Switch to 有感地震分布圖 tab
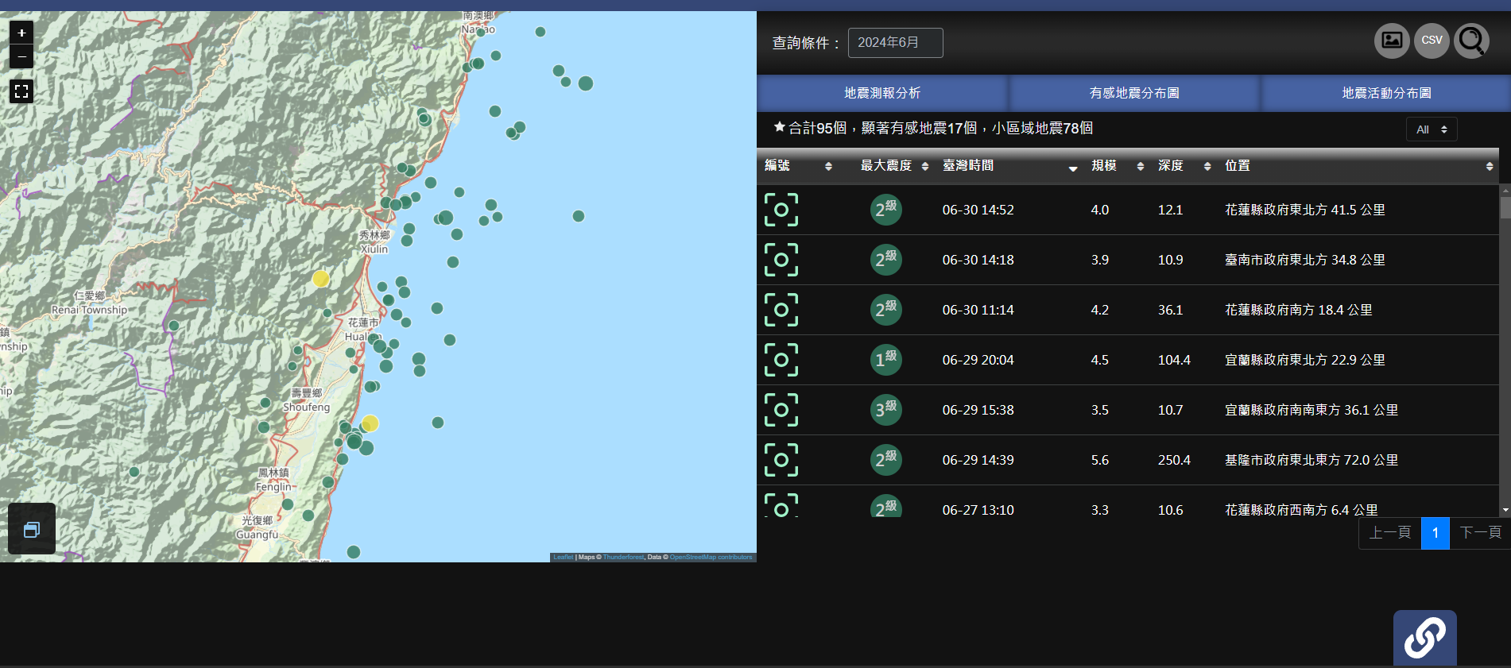 tap(1133, 93)
